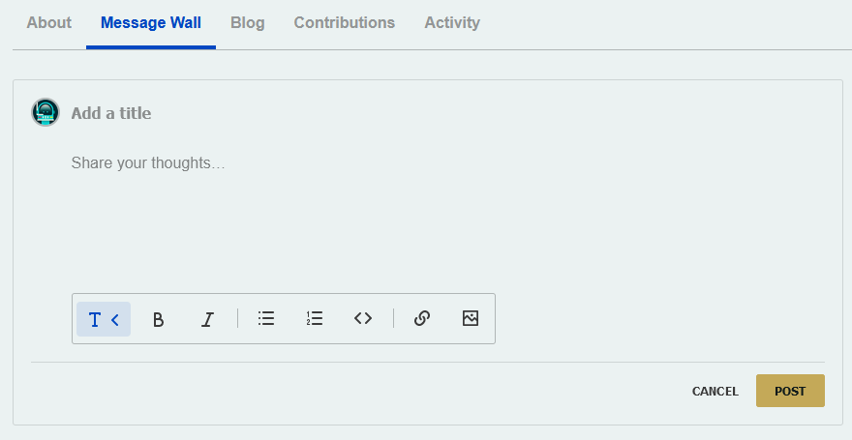This screenshot has height=440, width=852.
Task: Collapse formatting options using the chevron arrow
Action: coord(115,319)
